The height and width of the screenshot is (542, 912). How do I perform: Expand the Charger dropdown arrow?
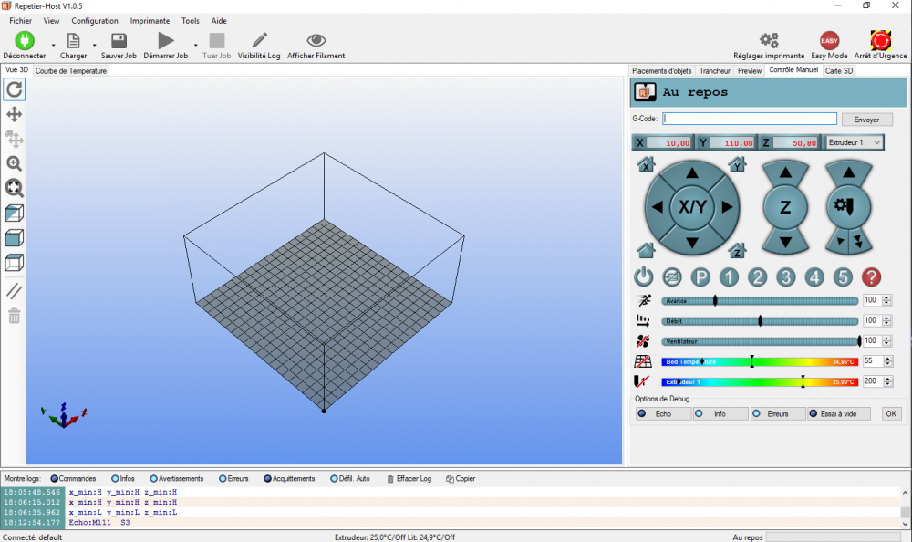pos(94,45)
